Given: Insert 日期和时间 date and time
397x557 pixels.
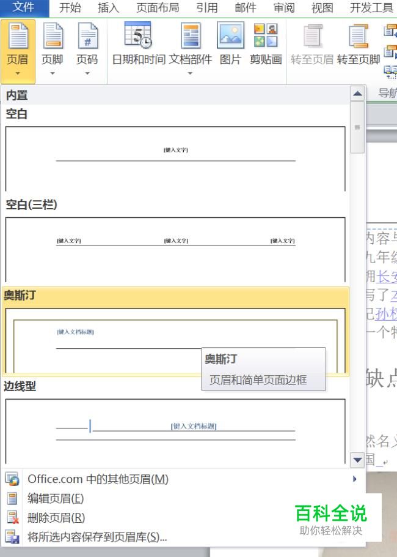Looking at the screenshot, I should (139, 43).
